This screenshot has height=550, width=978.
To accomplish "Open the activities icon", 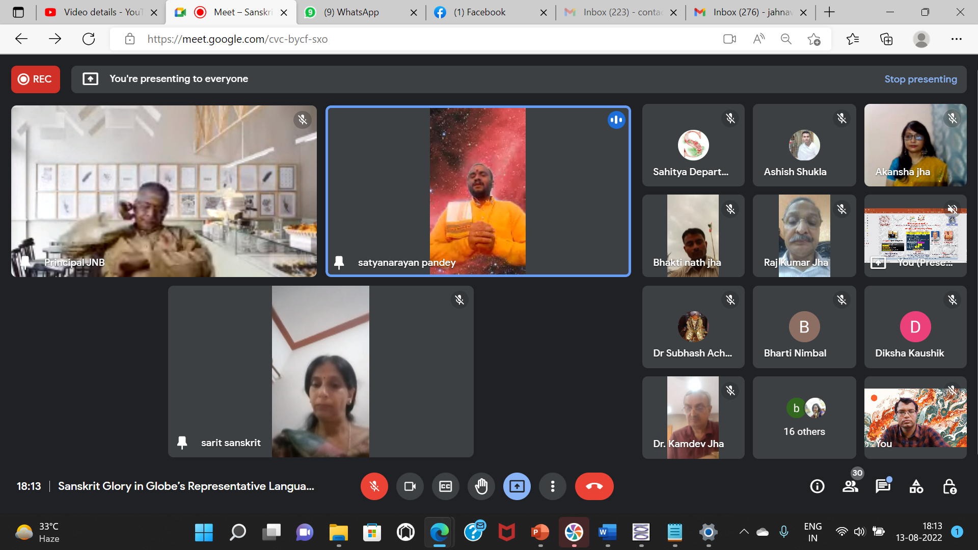I will pyautogui.click(x=916, y=486).
